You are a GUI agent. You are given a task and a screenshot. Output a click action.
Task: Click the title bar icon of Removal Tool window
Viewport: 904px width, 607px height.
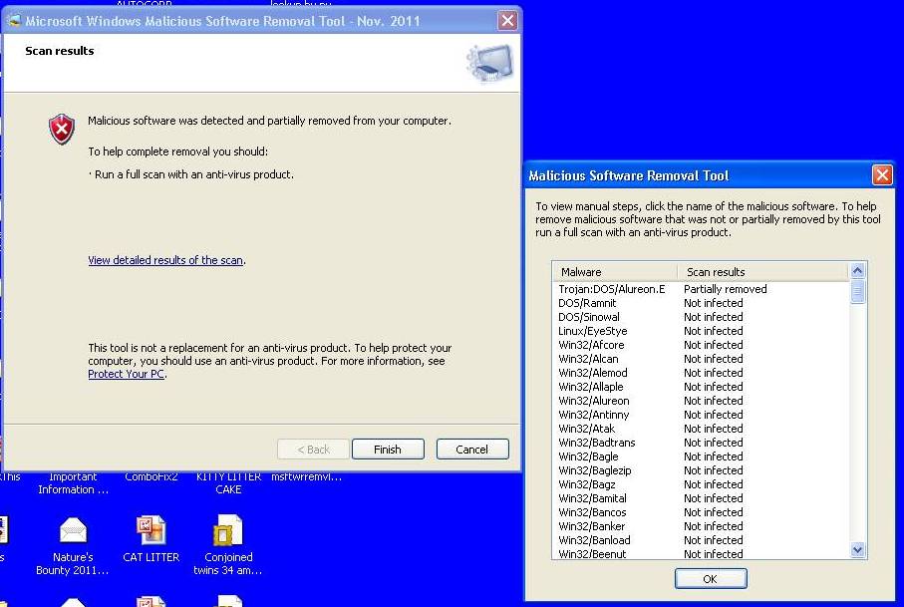14,21
